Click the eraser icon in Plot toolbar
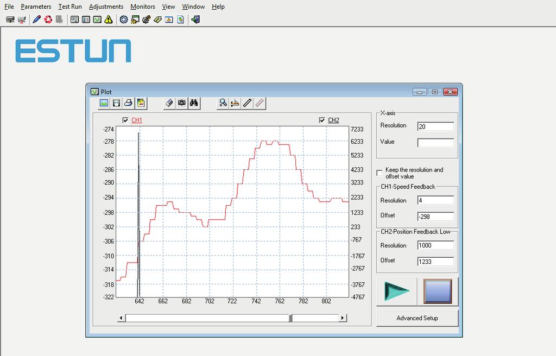This screenshot has height=356, width=556. point(169,103)
